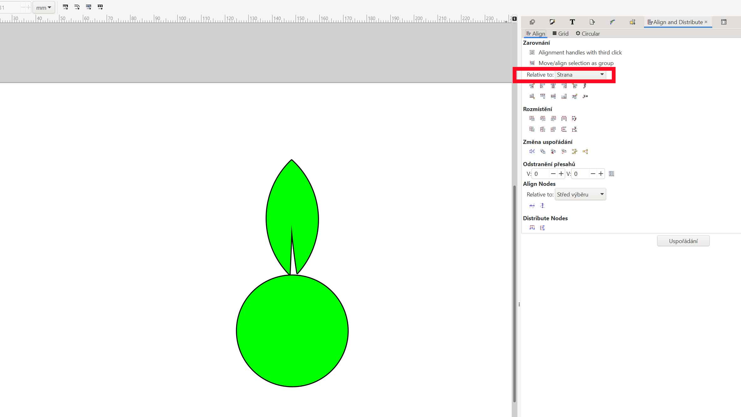741x417 pixels.
Task: Click align selected nodes horizontally icon
Action: [x=532, y=206]
